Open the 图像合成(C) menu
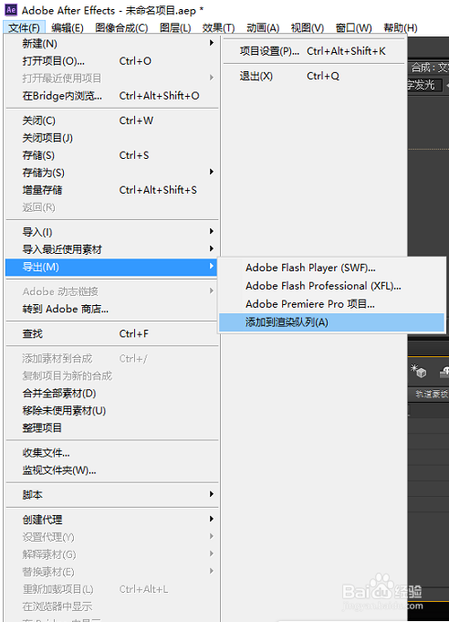449x622 pixels. click(121, 27)
